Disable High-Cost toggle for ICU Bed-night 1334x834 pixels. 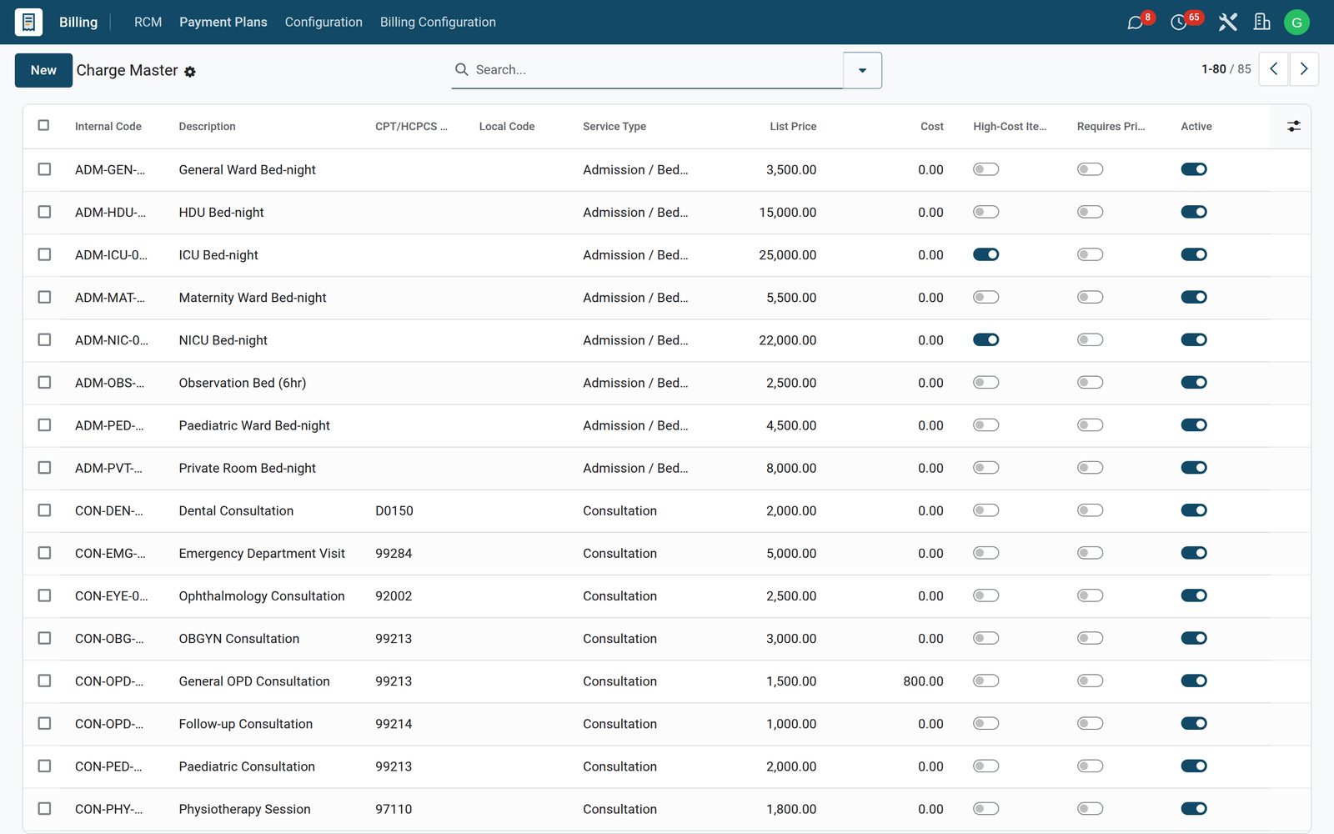tap(985, 254)
